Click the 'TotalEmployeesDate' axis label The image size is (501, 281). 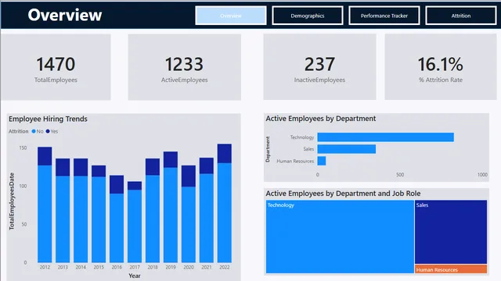coord(12,201)
